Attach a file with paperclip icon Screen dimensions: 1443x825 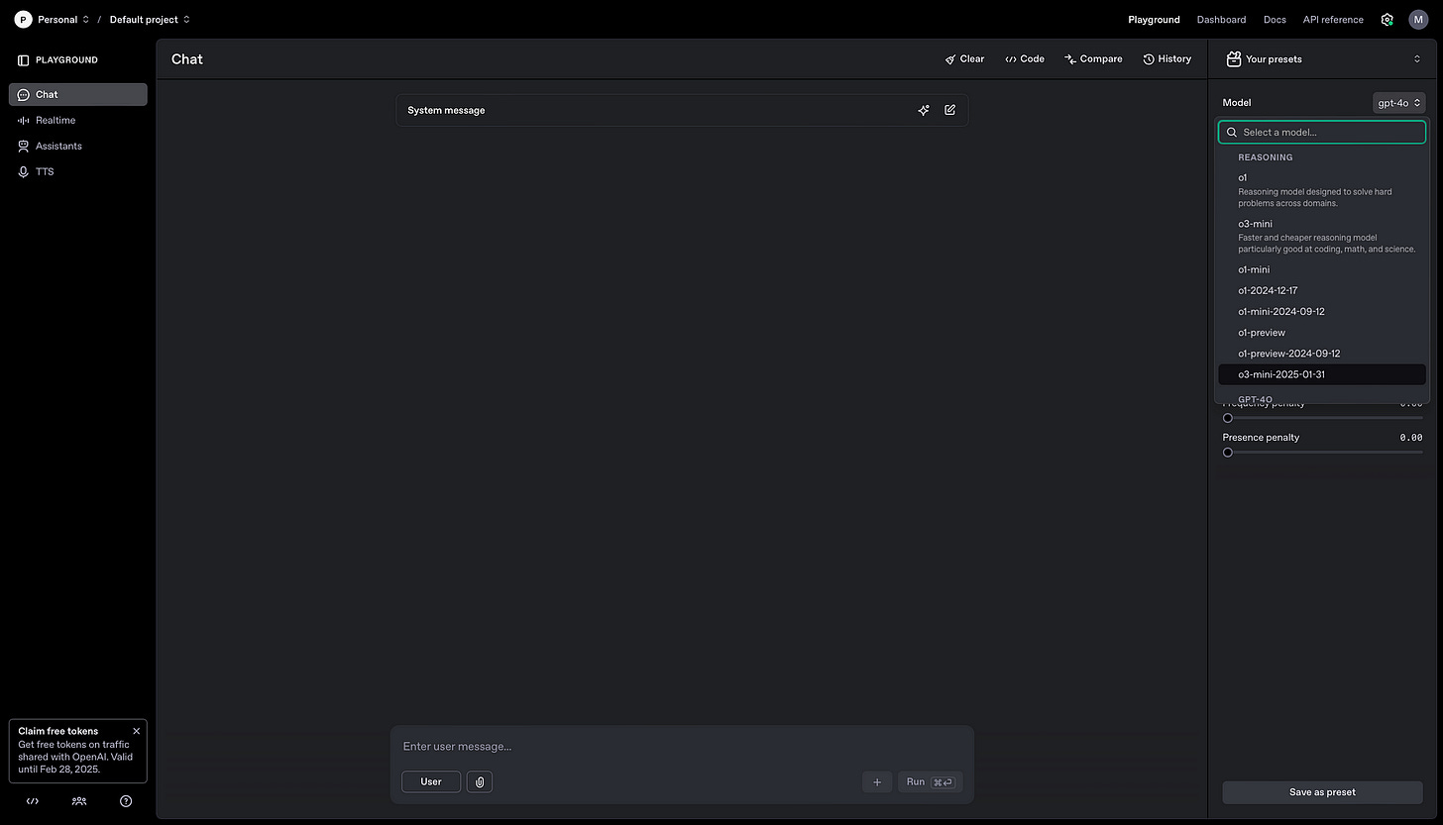tap(480, 781)
